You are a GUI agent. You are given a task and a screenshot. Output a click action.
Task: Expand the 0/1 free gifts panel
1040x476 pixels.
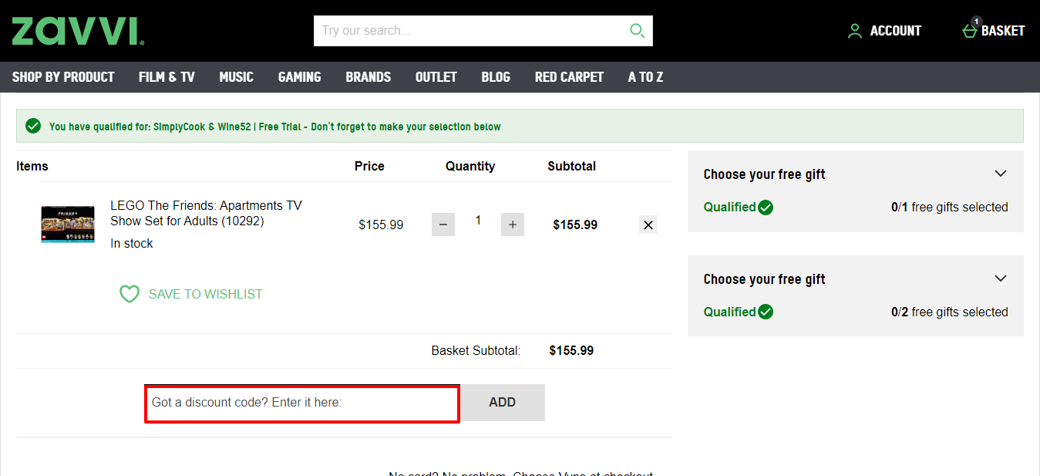point(1001,174)
